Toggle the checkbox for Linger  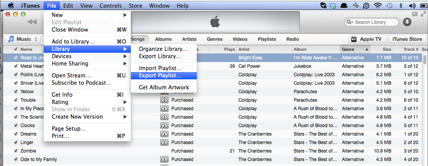click(16, 143)
